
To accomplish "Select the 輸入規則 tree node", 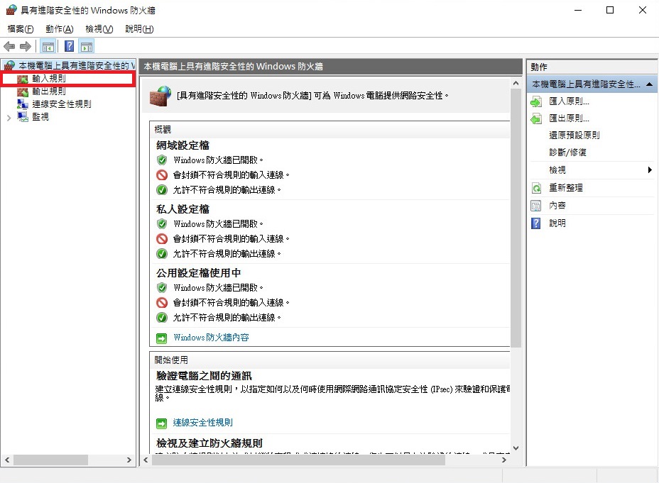I will coord(49,79).
